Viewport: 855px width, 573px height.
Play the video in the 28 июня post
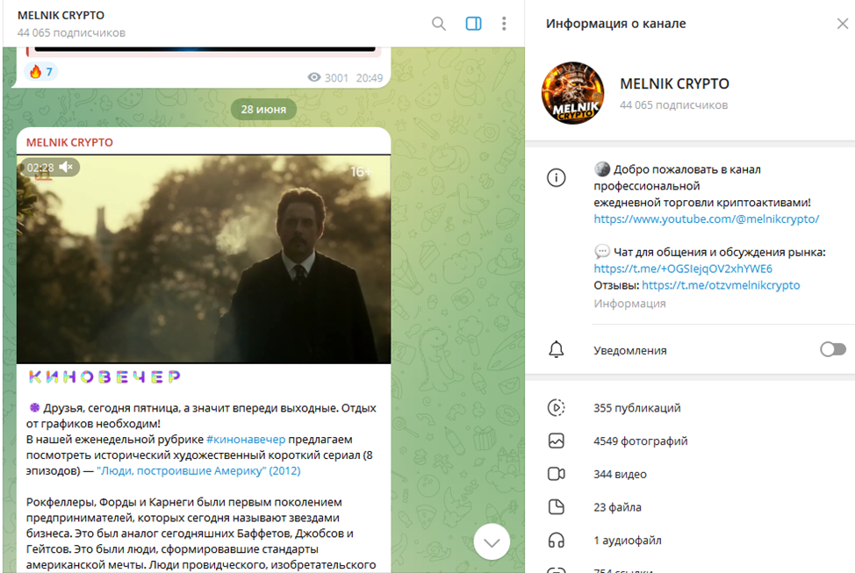(204, 260)
